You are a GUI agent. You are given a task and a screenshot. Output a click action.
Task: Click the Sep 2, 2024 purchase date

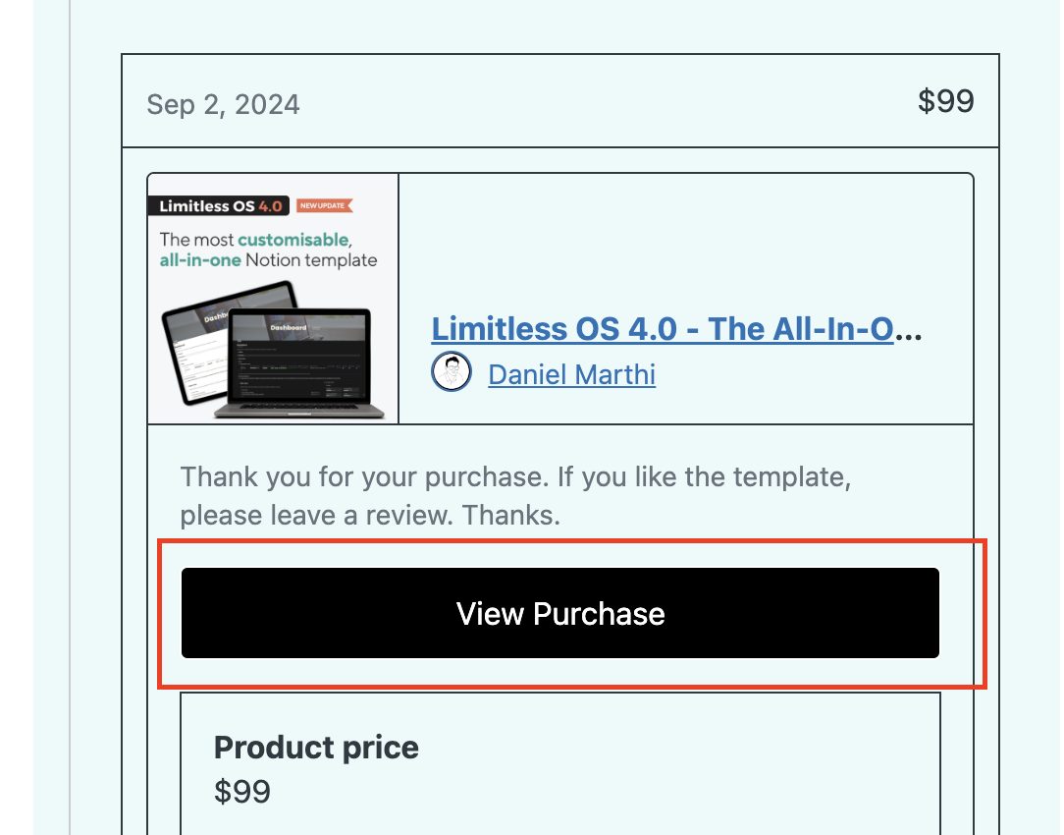(223, 104)
